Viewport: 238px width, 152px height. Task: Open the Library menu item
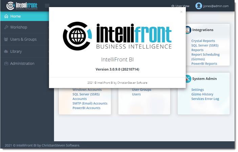[25, 51]
